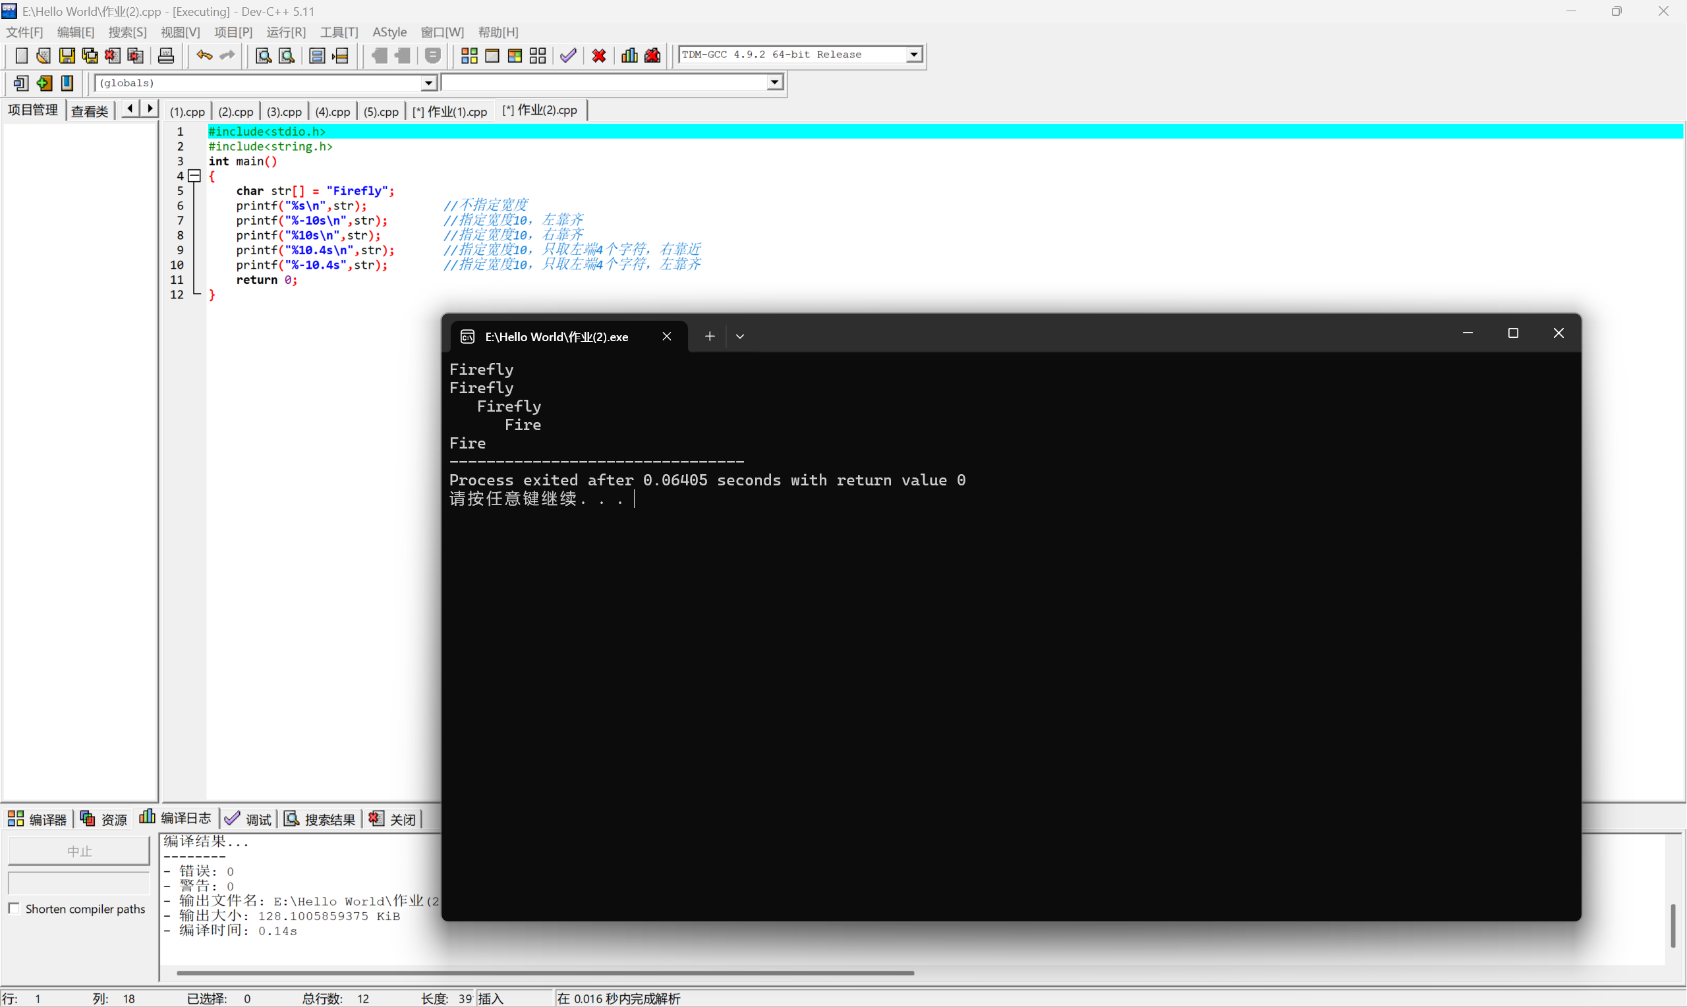Click the New source file icon
The height and width of the screenshot is (1007, 1687).
21,55
